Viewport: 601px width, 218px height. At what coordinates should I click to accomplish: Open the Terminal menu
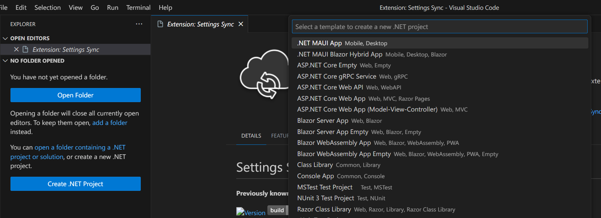[138, 8]
